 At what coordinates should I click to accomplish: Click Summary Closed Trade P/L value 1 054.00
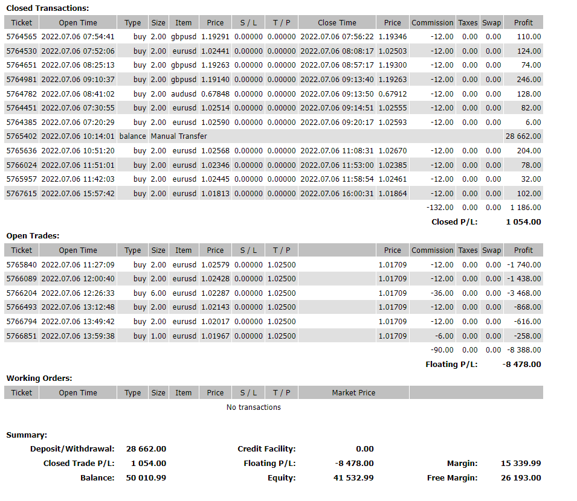click(149, 463)
